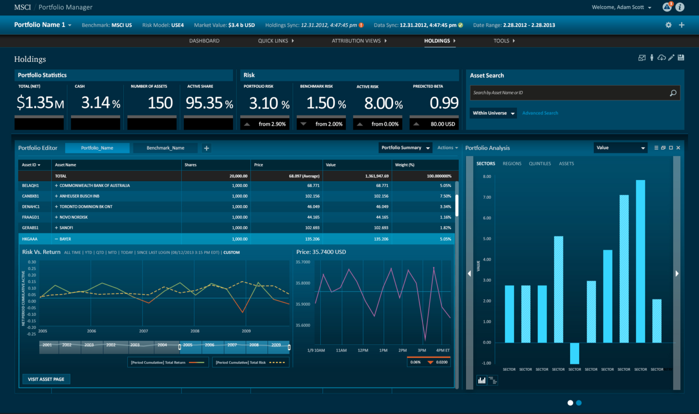This screenshot has width=699, height=414.
Task: Open the Value dropdown in Portfolio Analysis
Action: pos(621,148)
